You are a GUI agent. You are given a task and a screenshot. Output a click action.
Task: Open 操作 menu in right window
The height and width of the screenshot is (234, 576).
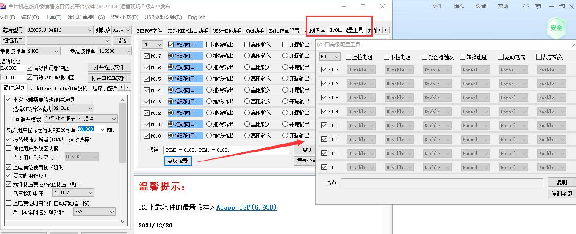(x=459, y=6)
